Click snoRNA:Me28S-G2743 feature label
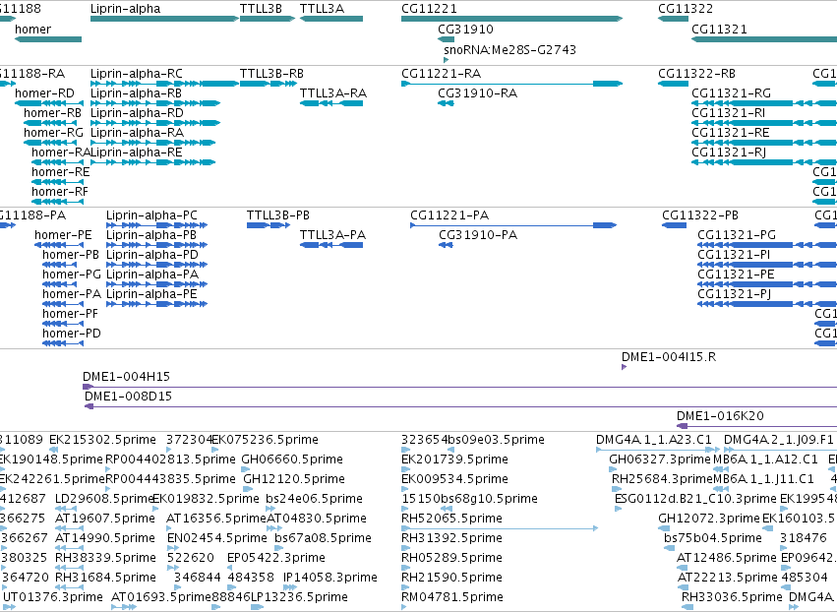The image size is (837, 612). (x=509, y=49)
